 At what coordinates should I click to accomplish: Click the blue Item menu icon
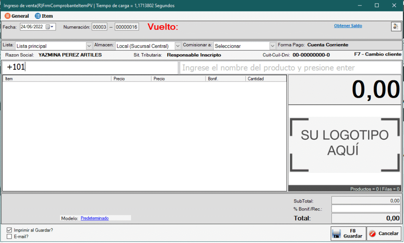click(38, 16)
